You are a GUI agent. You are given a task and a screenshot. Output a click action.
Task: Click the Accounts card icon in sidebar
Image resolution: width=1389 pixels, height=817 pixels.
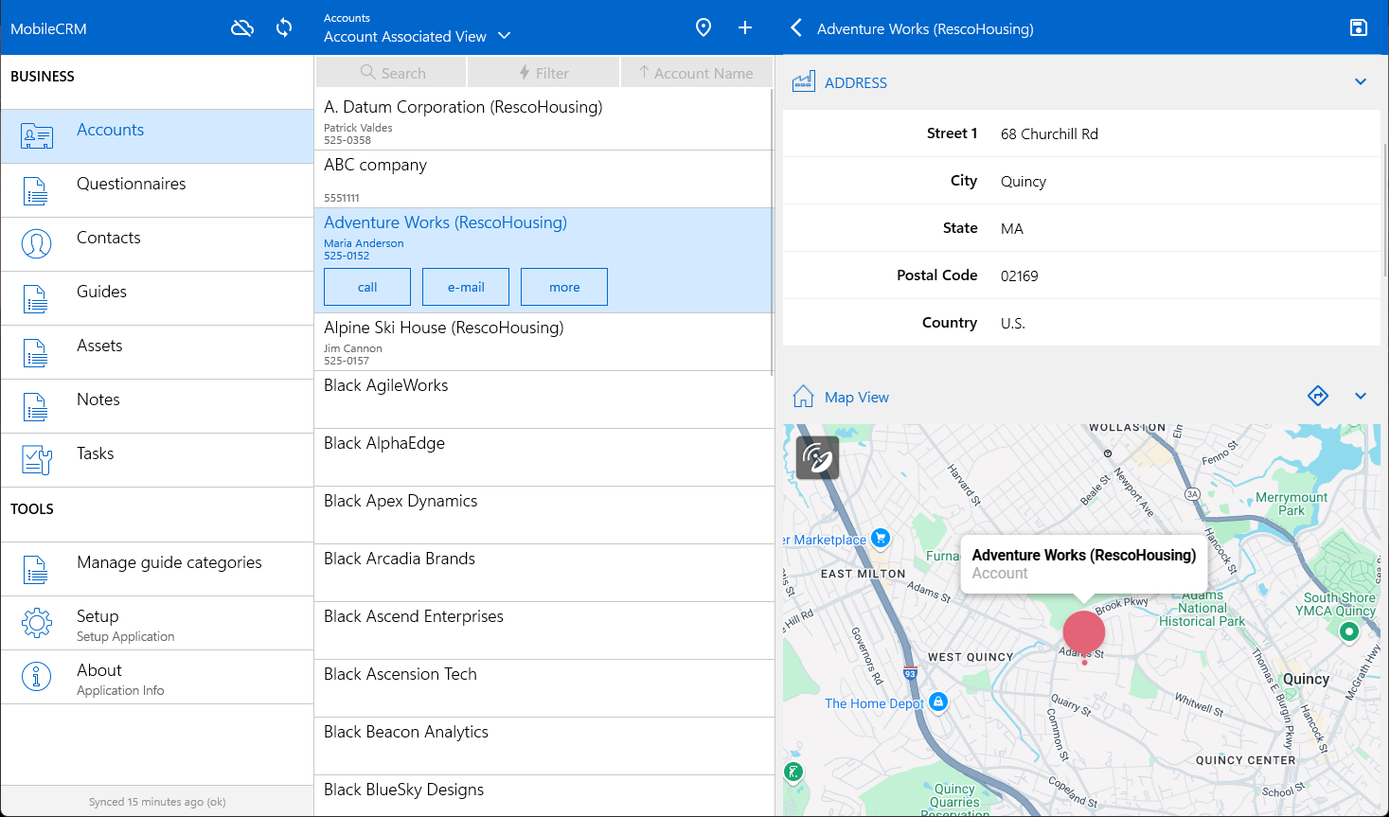coord(37,136)
